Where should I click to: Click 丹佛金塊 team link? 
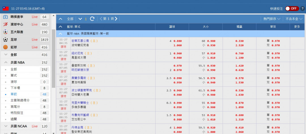(77, 128)
